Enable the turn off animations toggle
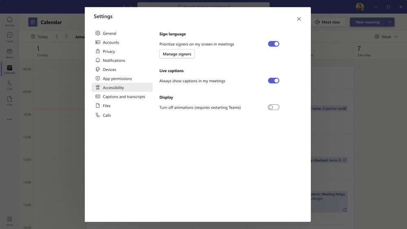 click(274, 107)
